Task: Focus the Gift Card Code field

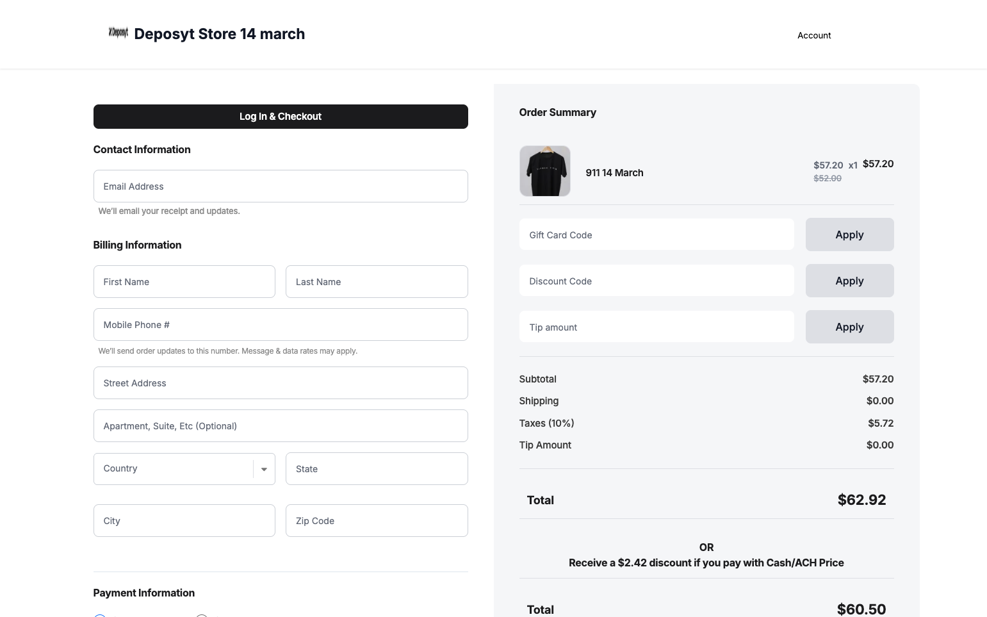Action: pos(657,235)
